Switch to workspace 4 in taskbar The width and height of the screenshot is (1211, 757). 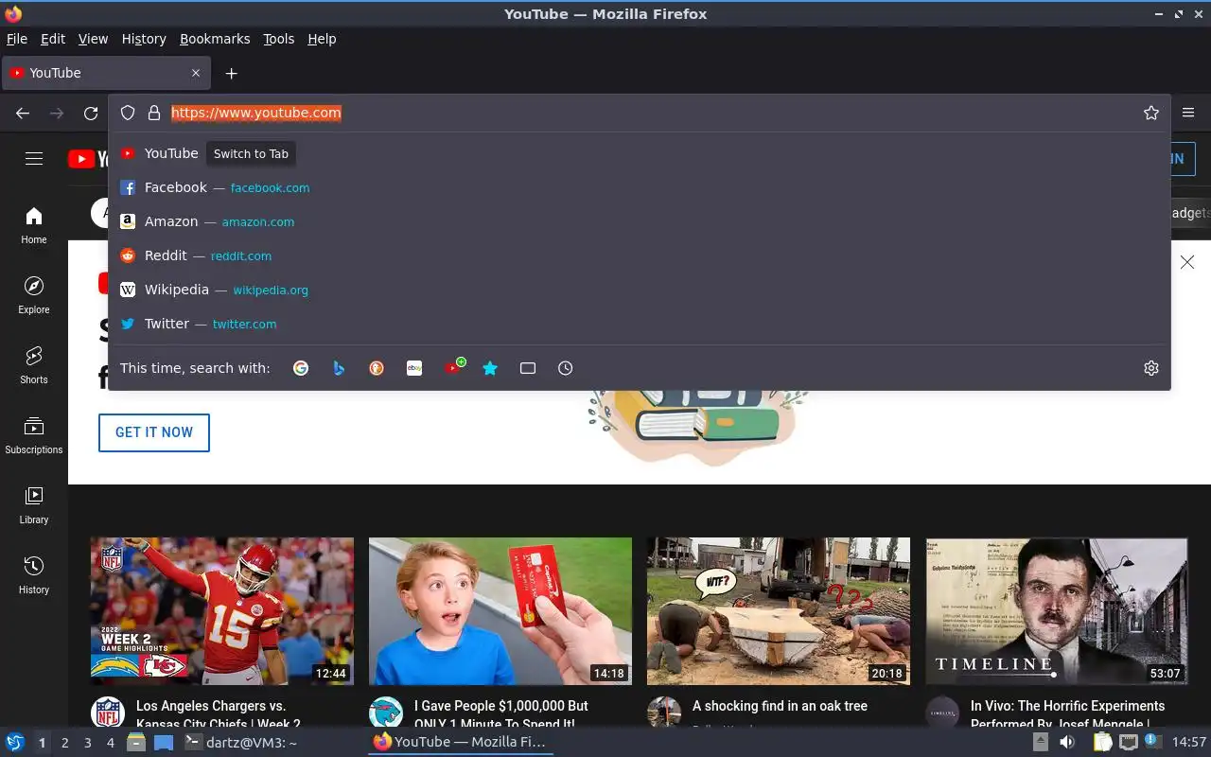110,743
